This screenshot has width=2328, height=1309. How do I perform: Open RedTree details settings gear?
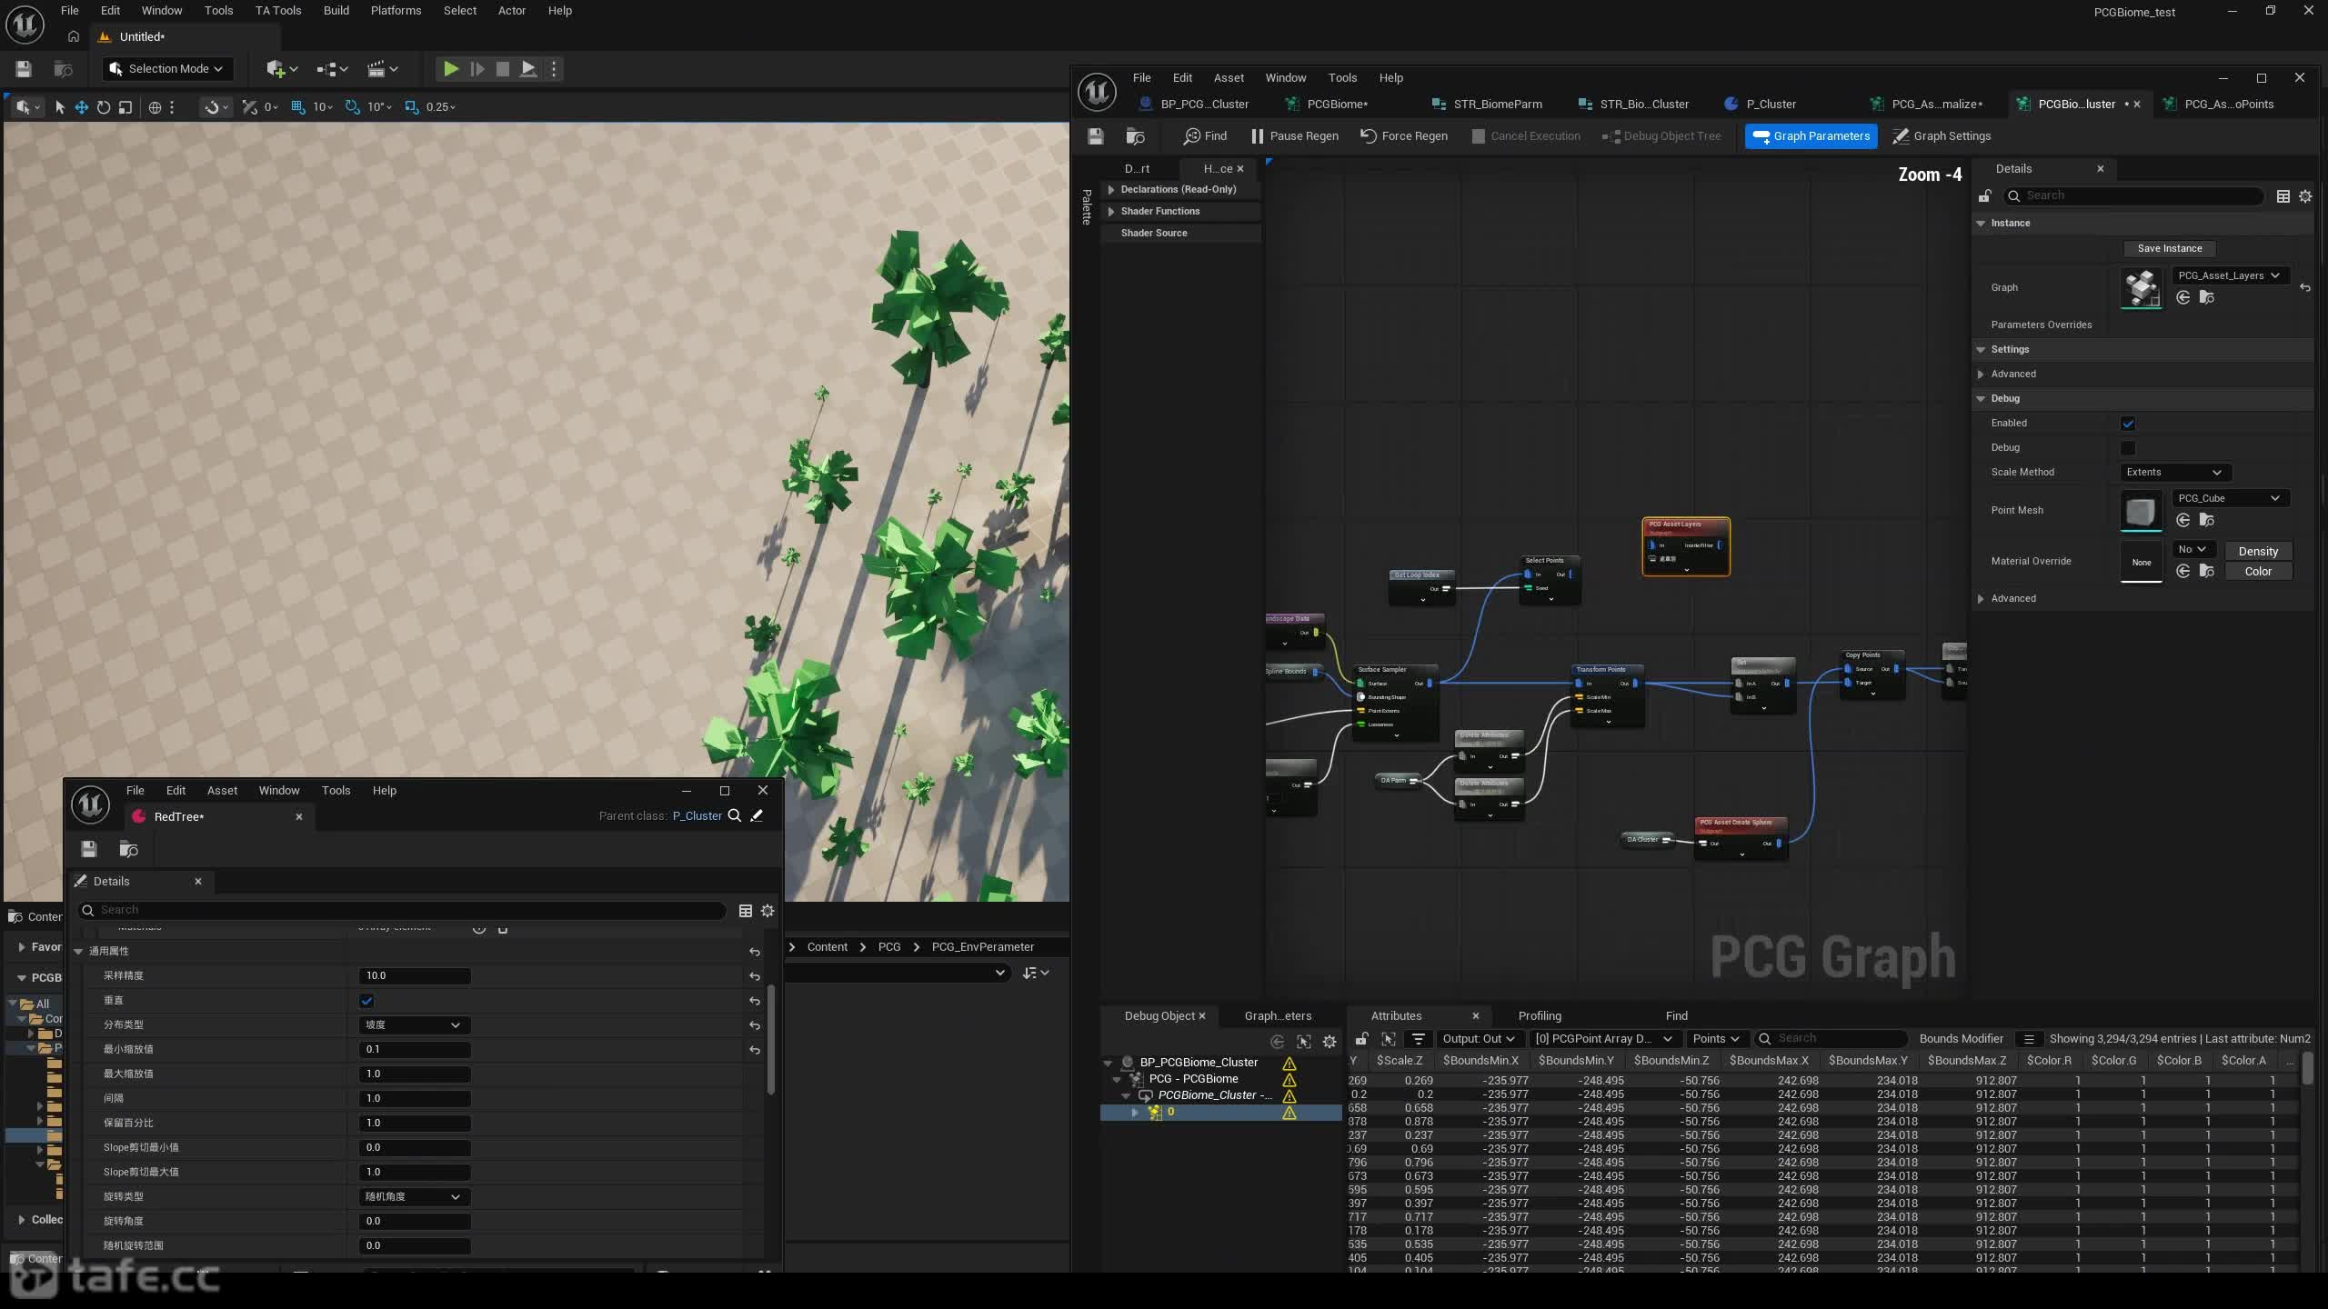[x=768, y=911]
